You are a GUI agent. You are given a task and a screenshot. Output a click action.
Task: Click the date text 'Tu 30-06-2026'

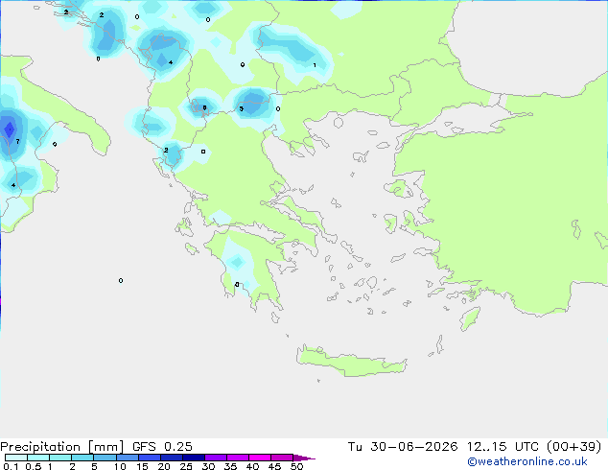403,447
